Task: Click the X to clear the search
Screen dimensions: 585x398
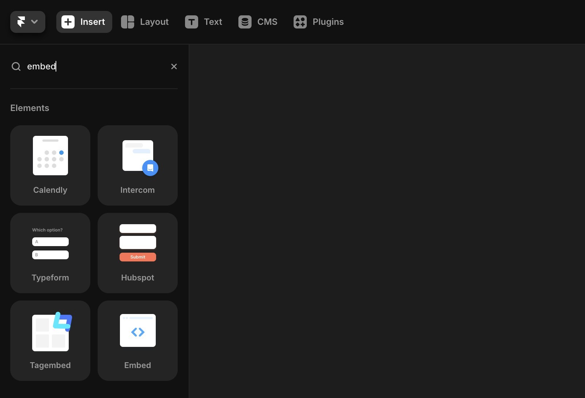Action: click(x=174, y=66)
